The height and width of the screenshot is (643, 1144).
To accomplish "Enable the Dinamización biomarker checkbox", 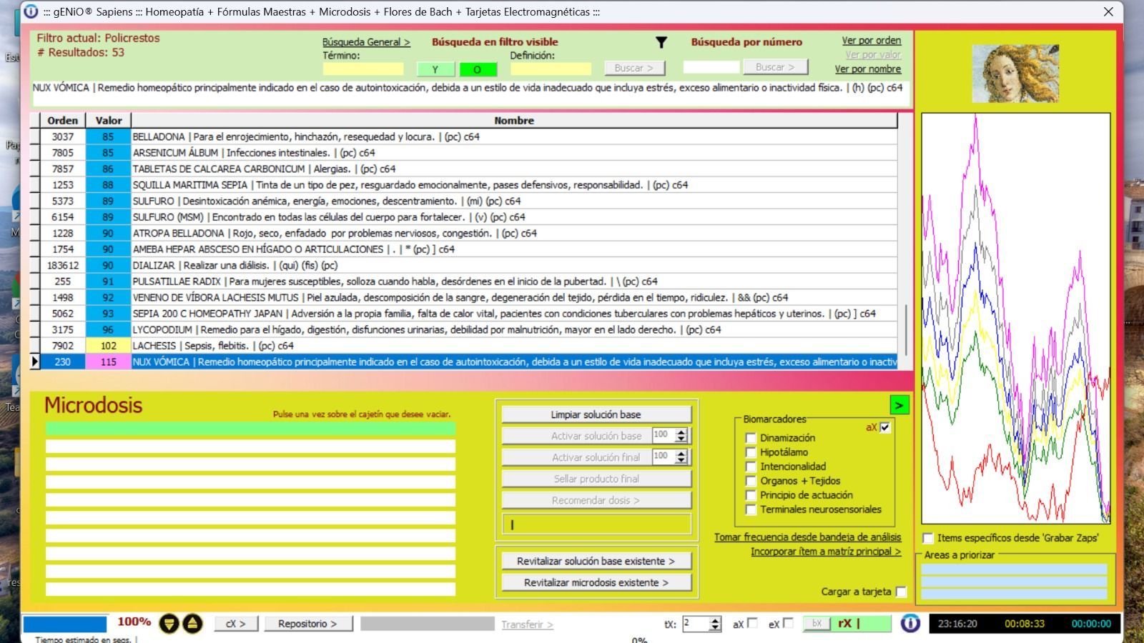I will pos(751,438).
